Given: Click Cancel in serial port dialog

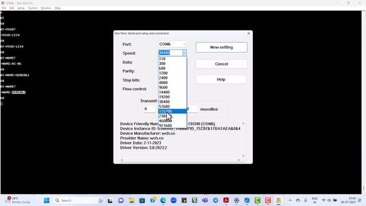Looking at the screenshot, I should (221, 64).
